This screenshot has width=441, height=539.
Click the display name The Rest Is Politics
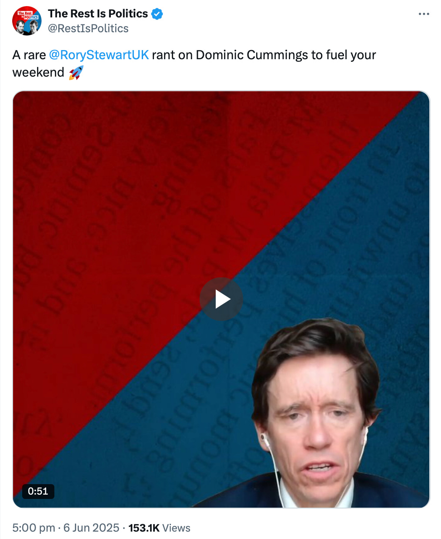(98, 13)
